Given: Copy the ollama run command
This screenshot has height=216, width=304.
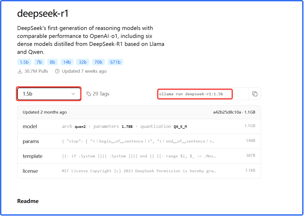Looking at the screenshot, I should click(x=255, y=94).
